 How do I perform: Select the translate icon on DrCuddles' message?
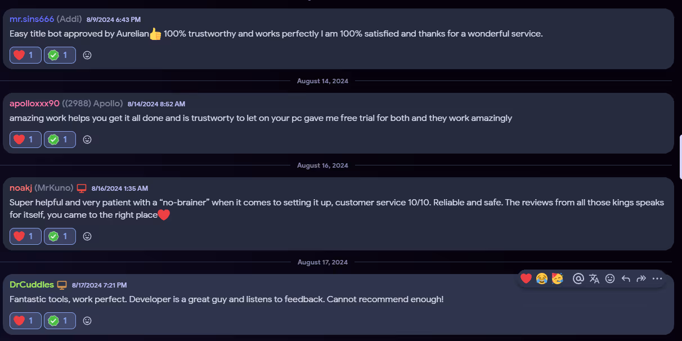pyautogui.click(x=594, y=278)
